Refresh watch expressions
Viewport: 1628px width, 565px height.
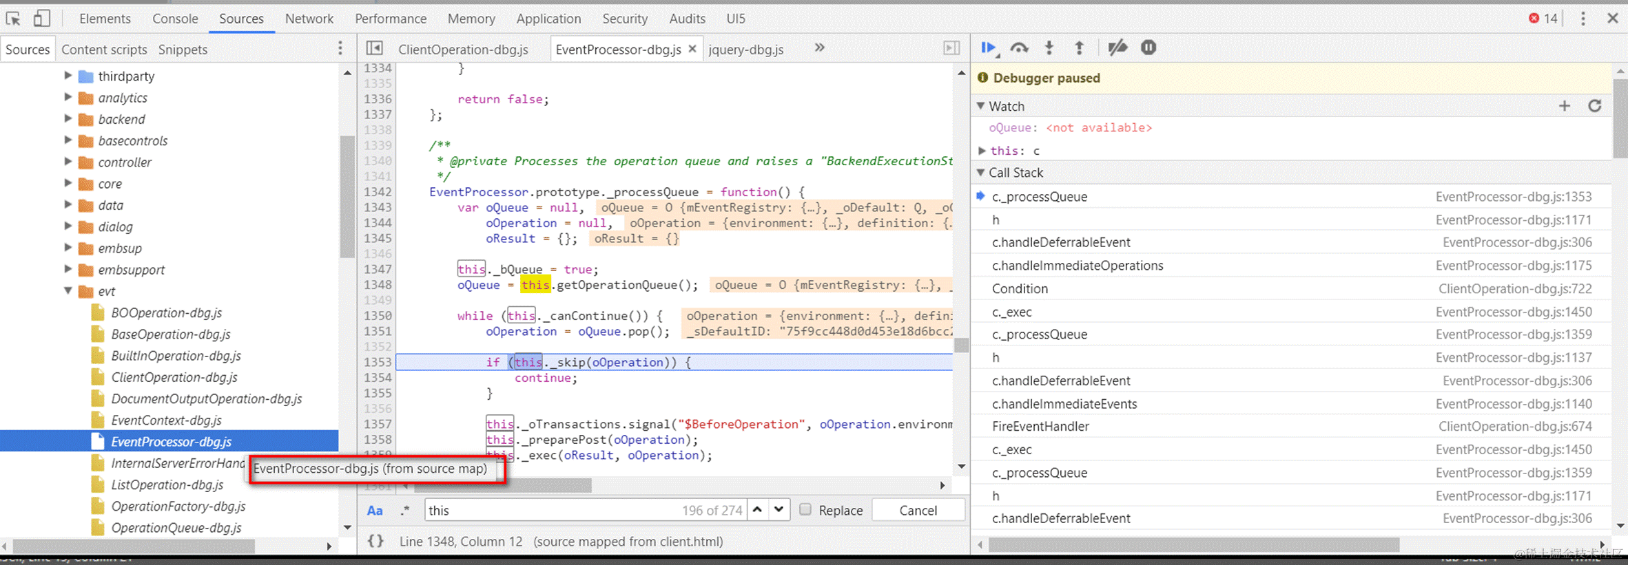[x=1595, y=106]
